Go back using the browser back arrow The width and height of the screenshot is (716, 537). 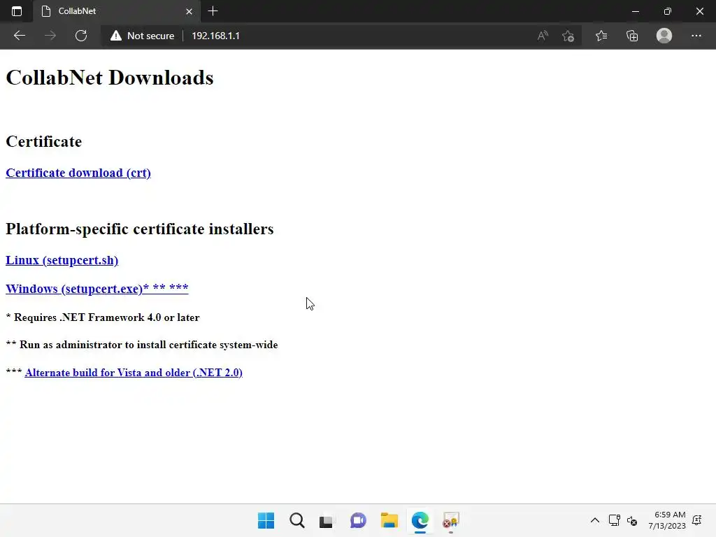(20, 36)
